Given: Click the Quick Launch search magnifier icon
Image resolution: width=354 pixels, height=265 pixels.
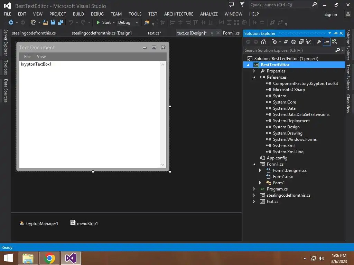Looking at the screenshot, I should click(314, 4).
